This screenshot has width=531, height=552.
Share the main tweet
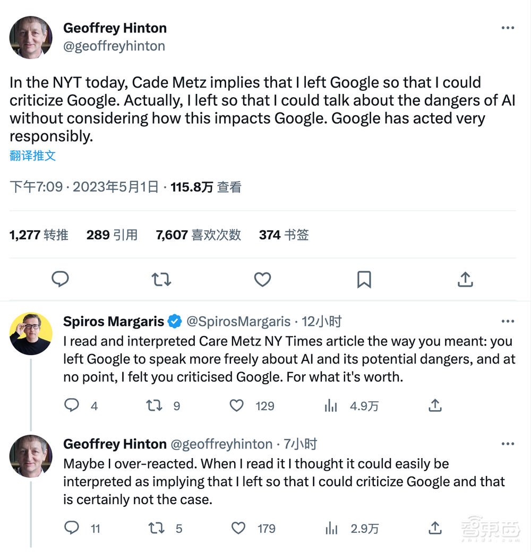(x=465, y=279)
